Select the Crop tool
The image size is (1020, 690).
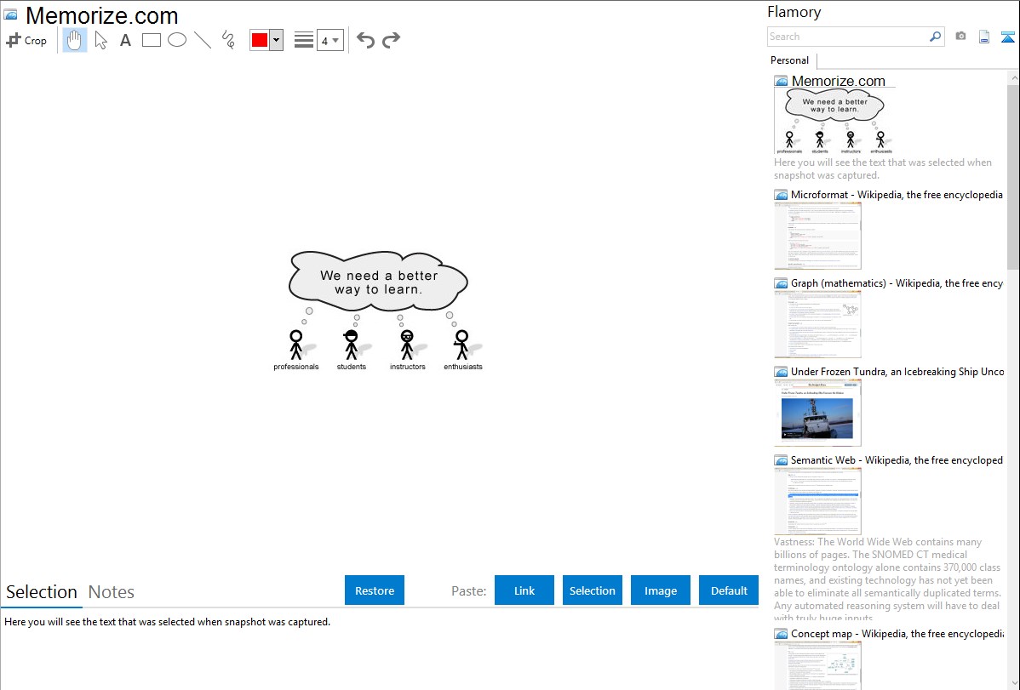[x=26, y=40]
